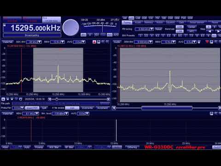Click the playback slider left arrow

click(49, 99)
